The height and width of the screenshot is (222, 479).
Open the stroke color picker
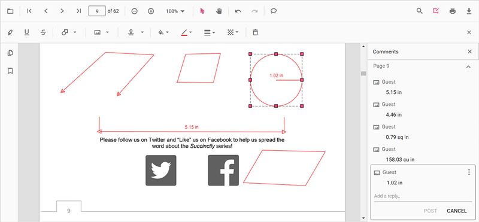coord(186,32)
